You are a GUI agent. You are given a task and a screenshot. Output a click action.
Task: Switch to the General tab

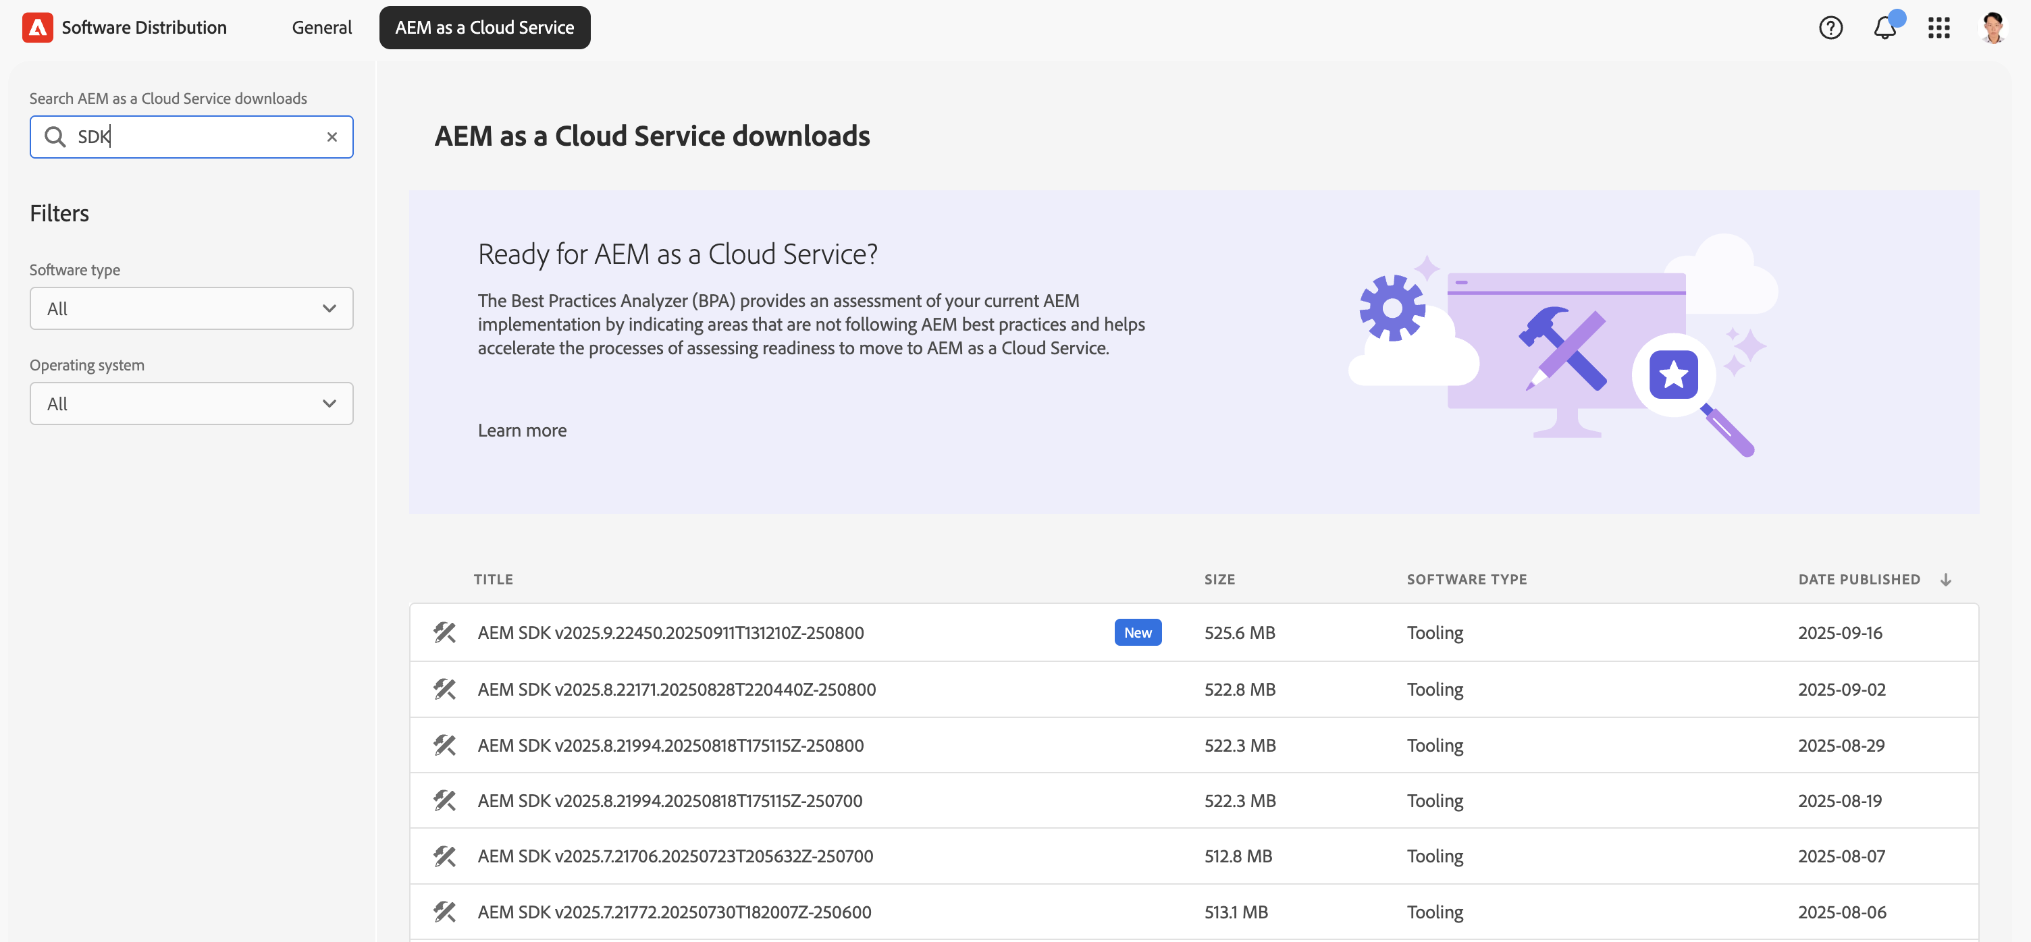pos(321,28)
